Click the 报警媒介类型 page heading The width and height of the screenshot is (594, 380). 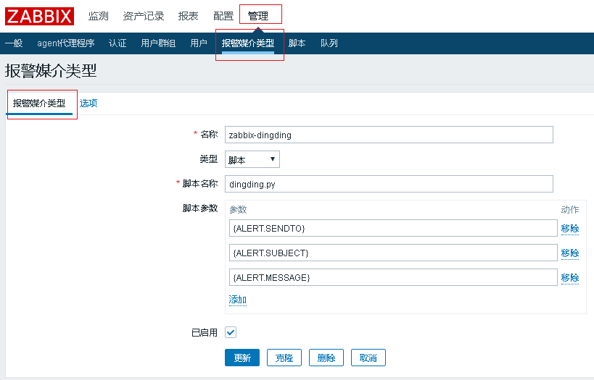51,71
